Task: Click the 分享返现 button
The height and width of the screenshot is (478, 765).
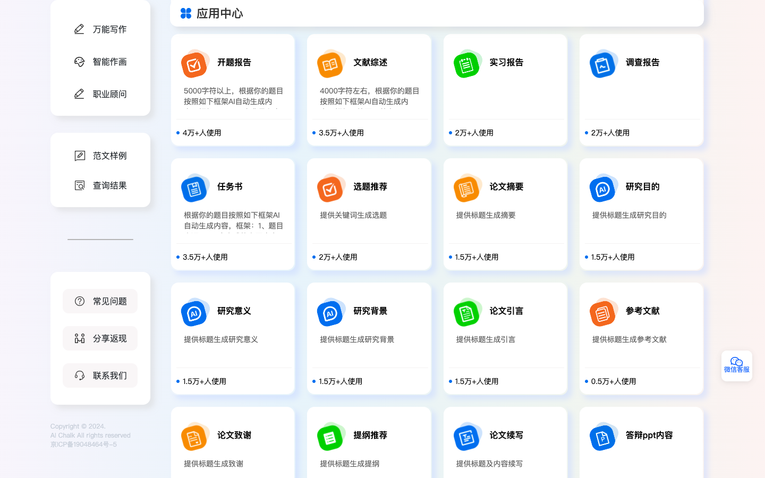Action: tap(100, 338)
